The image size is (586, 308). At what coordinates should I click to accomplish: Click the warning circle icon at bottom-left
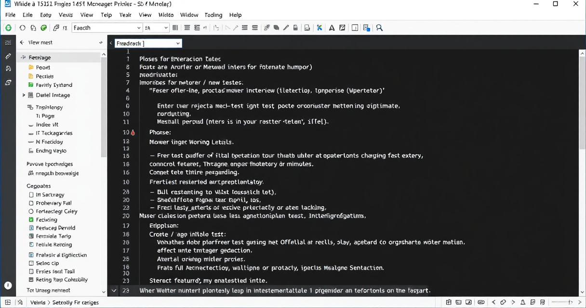(8, 285)
